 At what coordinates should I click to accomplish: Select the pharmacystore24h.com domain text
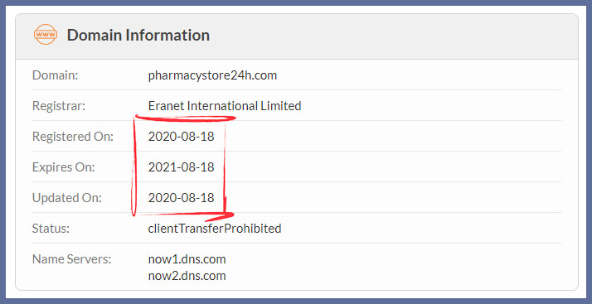[212, 75]
